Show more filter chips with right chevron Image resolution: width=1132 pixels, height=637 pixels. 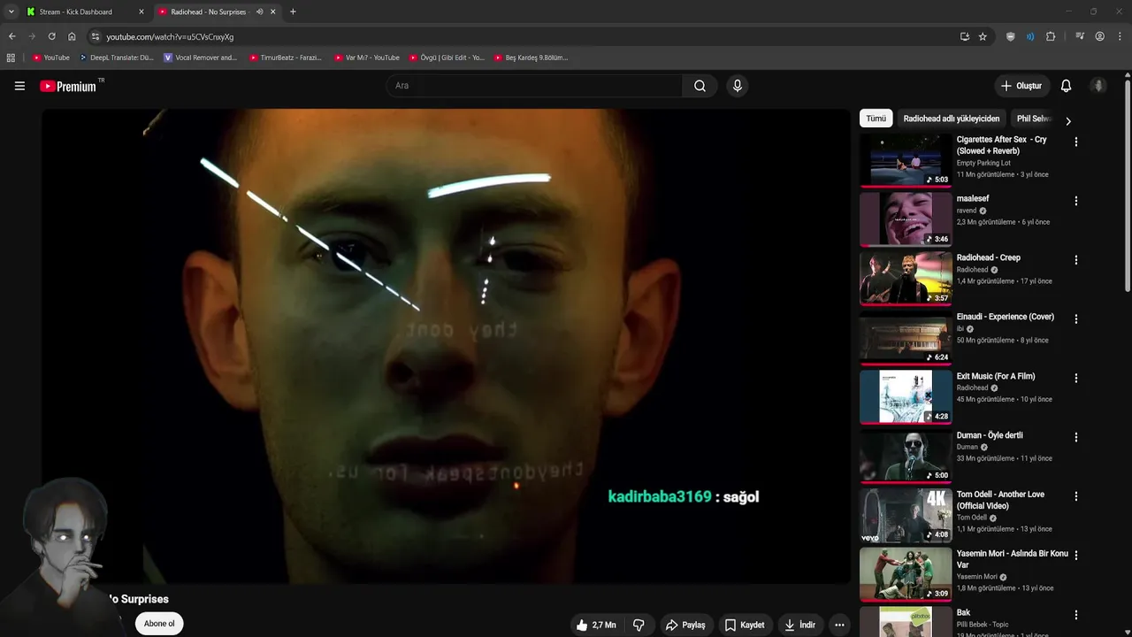click(1067, 121)
